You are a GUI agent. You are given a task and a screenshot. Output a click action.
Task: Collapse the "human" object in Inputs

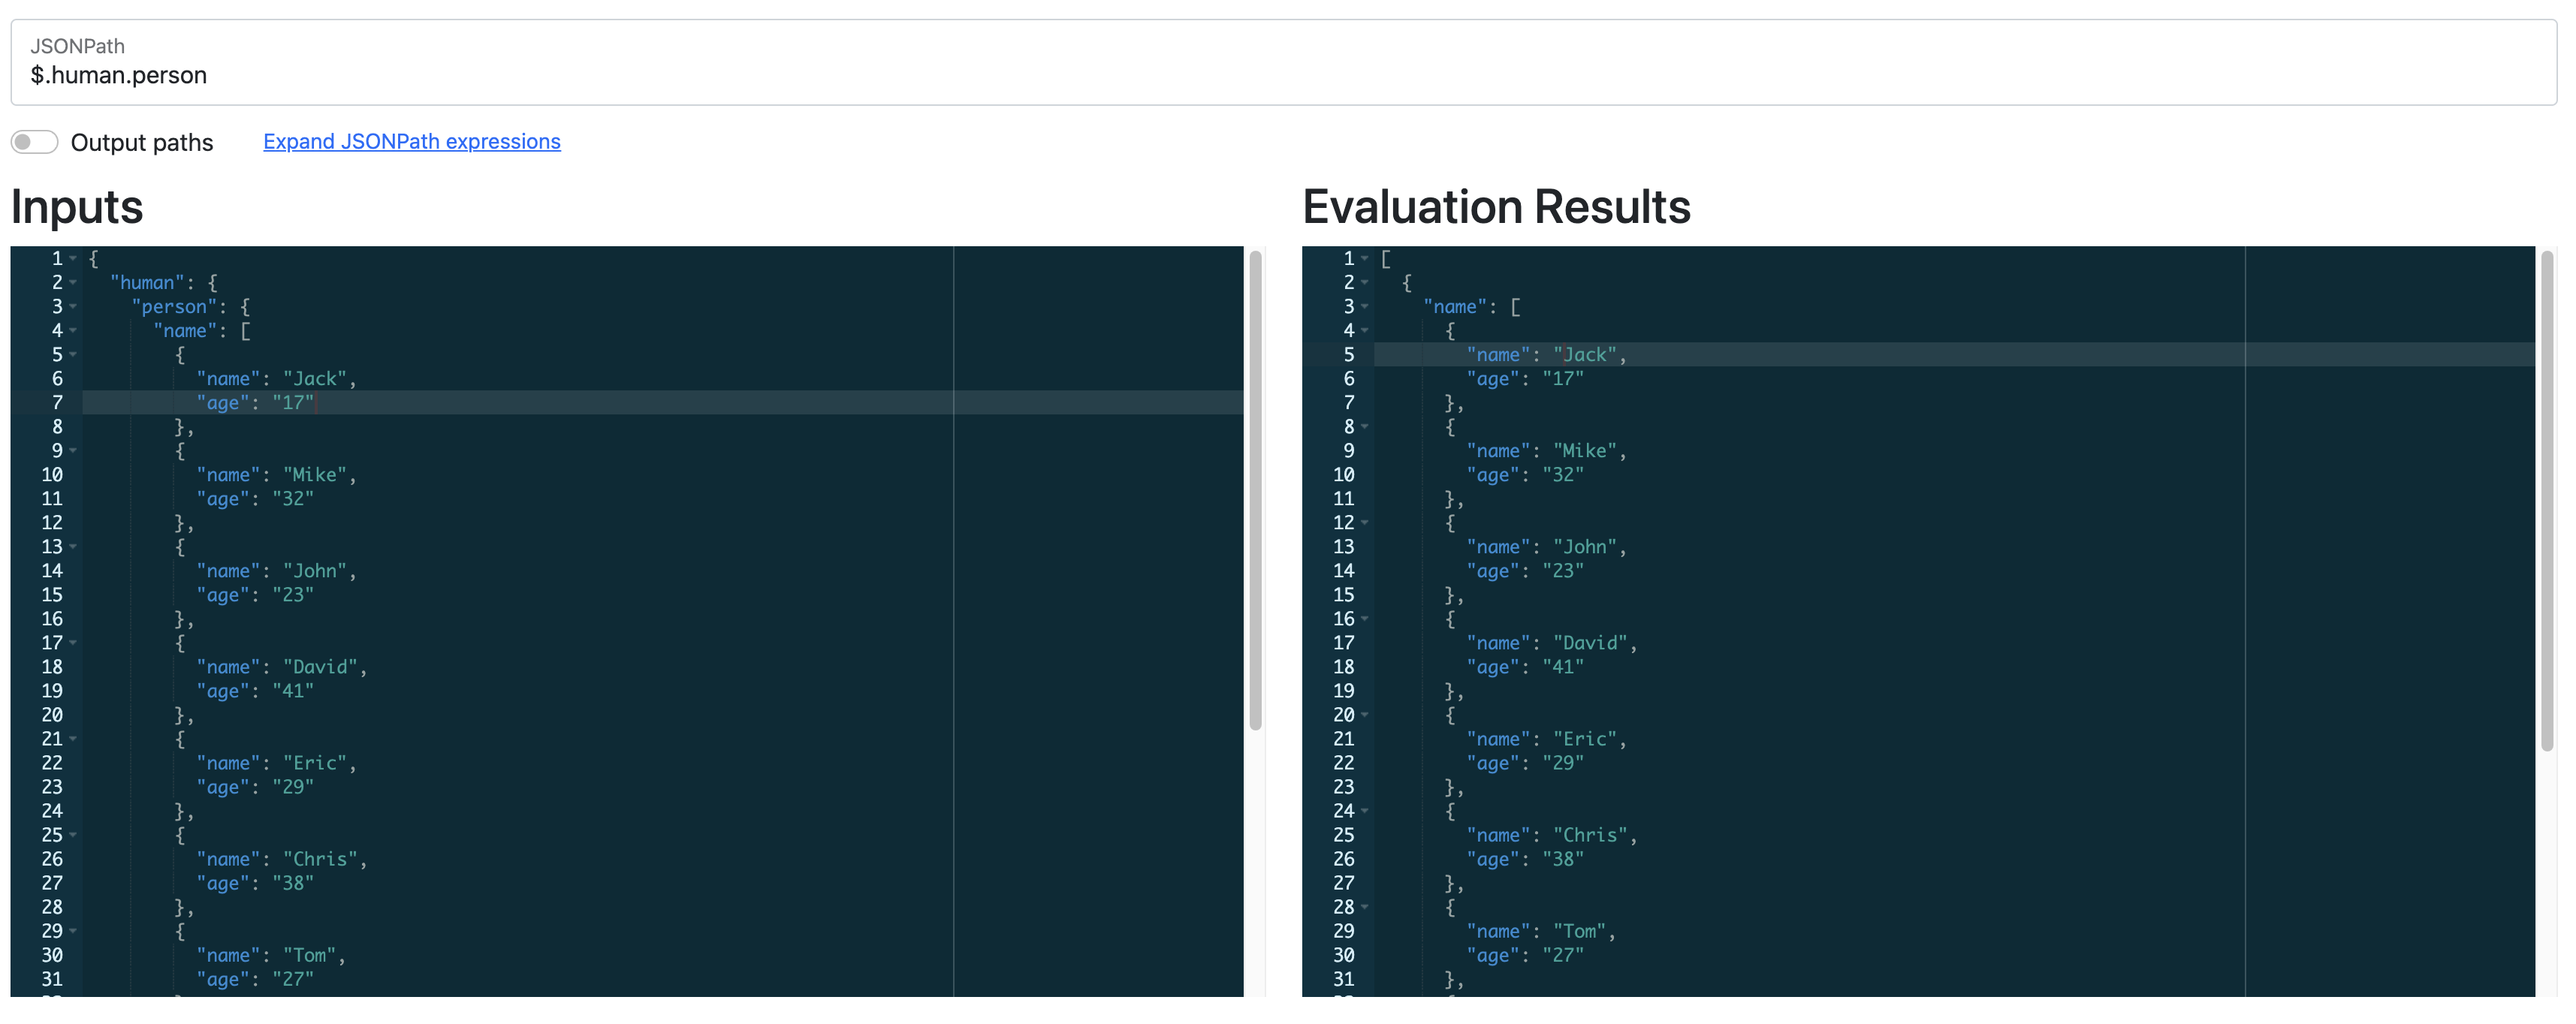[x=73, y=283]
